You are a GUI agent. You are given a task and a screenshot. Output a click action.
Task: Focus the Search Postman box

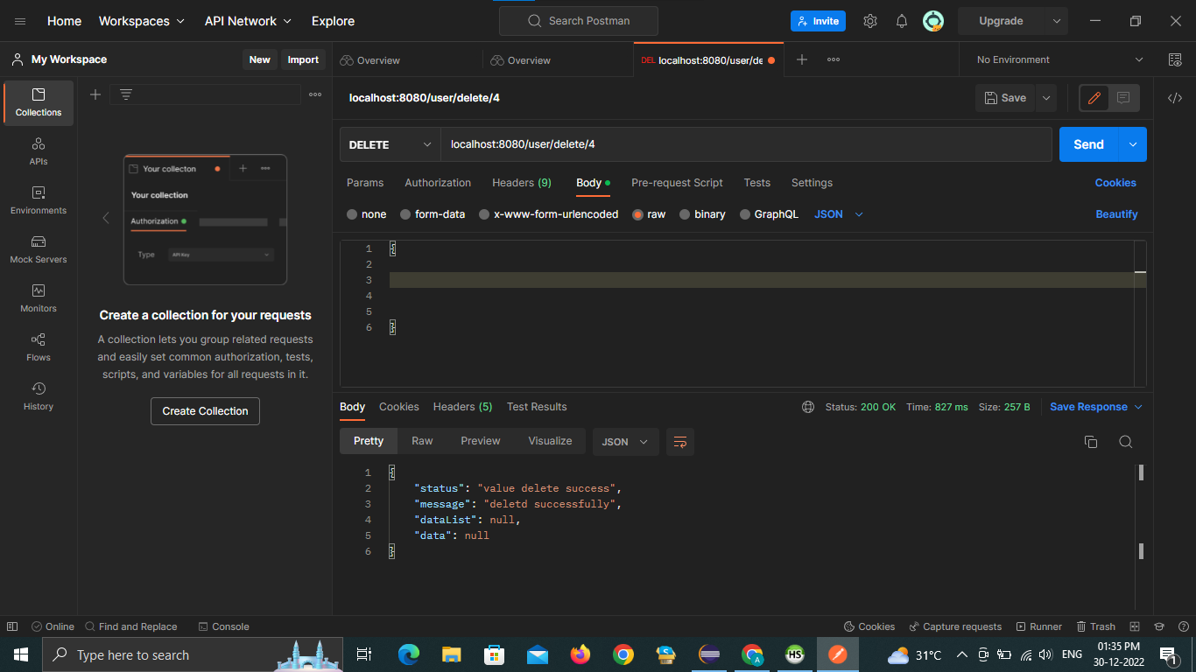[578, 21]
